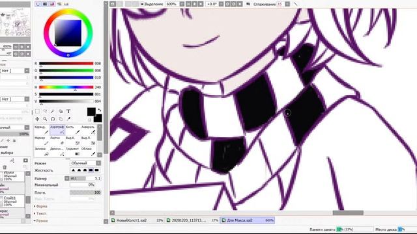This screenshot has height=234, width=417.
Task: Choose the Маркер brush tool
Action: pyautogui.click(x=42, y=140)
